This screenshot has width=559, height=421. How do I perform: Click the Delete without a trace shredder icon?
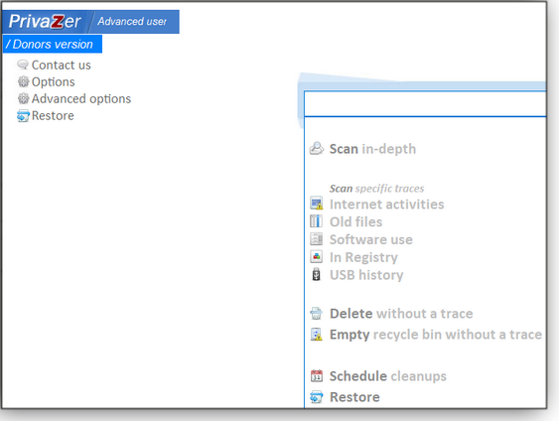tap(316, 314)
